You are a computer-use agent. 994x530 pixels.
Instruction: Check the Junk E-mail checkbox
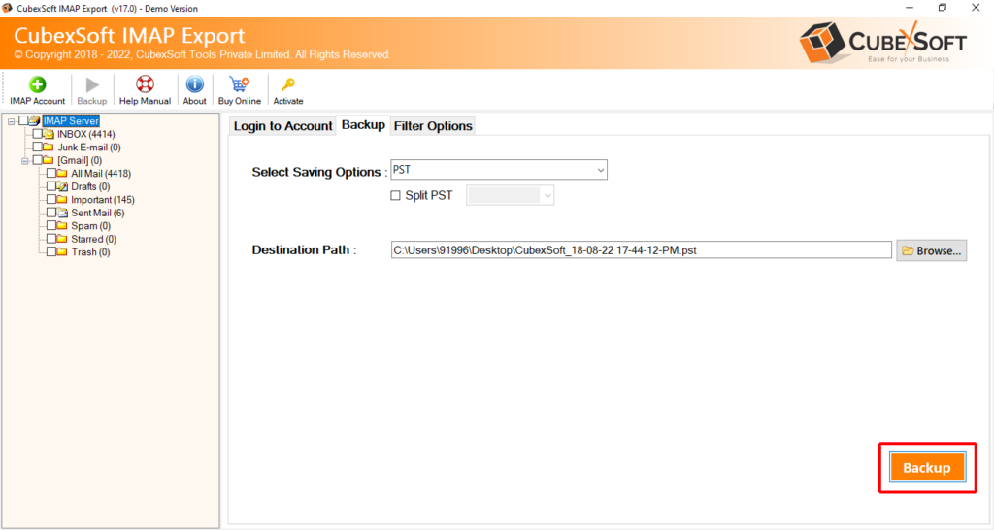(x=38, y=148)
